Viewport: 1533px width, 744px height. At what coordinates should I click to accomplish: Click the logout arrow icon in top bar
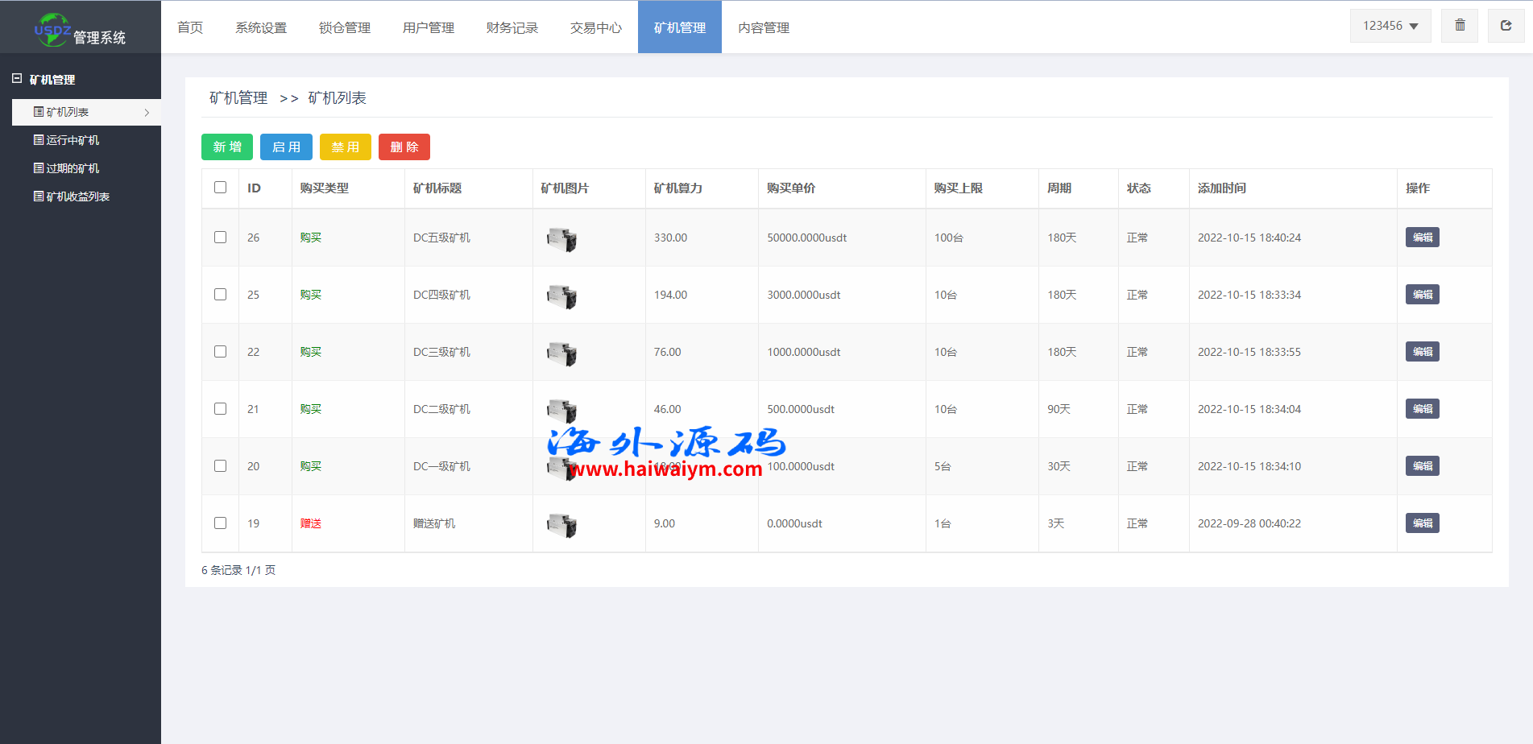pyautogui.click(x=1506, y=26)
